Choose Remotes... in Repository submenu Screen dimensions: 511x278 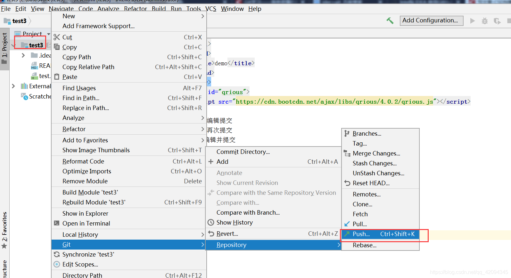pyautogui.click(x=381, y=194)
